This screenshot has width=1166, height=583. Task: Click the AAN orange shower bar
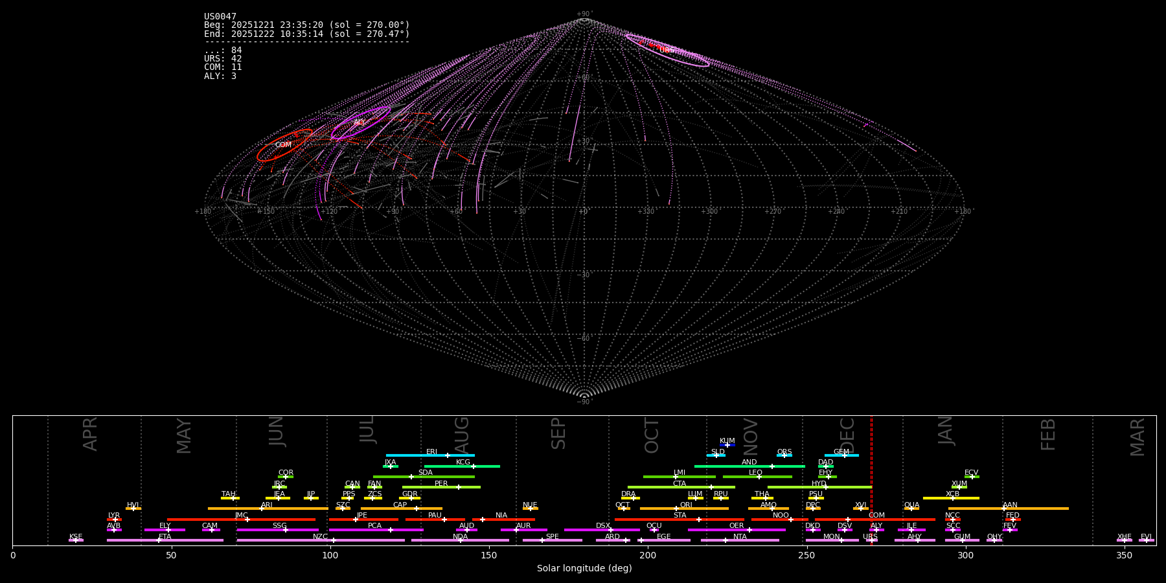(1009, 509)
